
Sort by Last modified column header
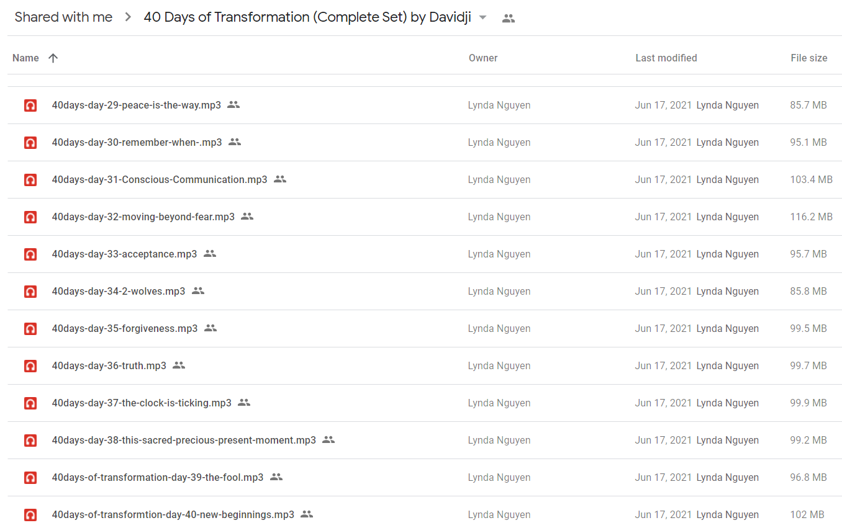click(666, 58)
